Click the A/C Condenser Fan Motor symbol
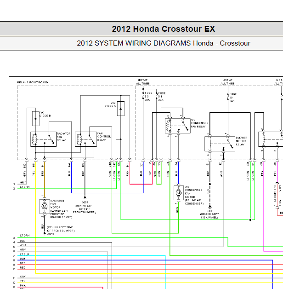Viewport: 283px width, 289px height. point(179,193)
